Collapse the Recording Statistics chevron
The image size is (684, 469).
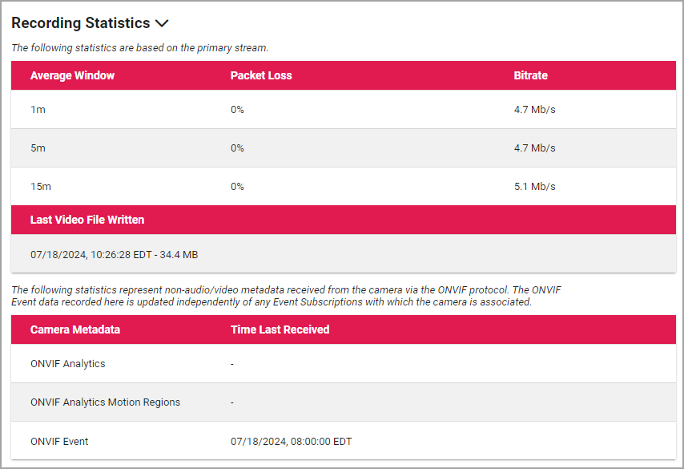pyautogui.click(x=161, y=24)
